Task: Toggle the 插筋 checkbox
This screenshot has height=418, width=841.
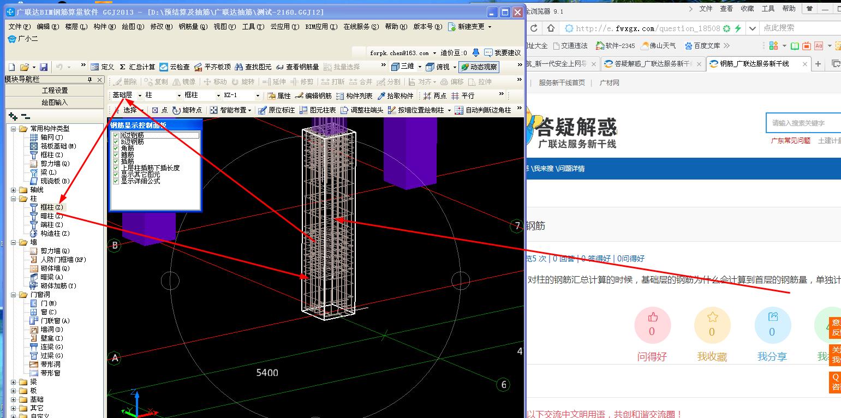Action: 115,161
